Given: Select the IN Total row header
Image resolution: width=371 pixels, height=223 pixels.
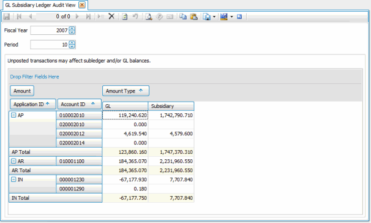Looking at the screenshot, I should 56,198.
